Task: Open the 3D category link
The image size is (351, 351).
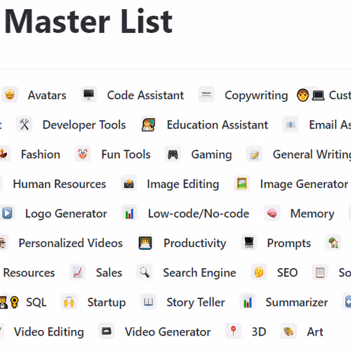Action: 259,332
